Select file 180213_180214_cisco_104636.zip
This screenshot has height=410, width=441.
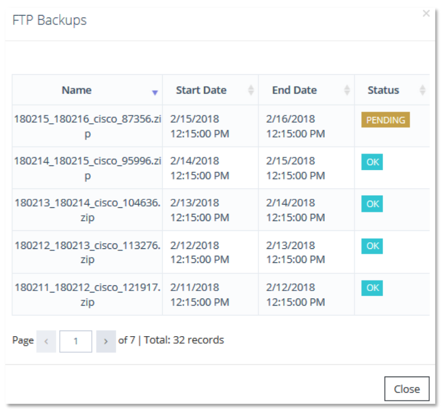tap(87, 210)
